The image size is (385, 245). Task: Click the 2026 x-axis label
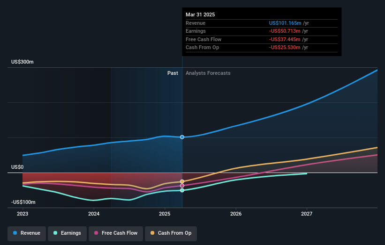[x=236, y=214]
